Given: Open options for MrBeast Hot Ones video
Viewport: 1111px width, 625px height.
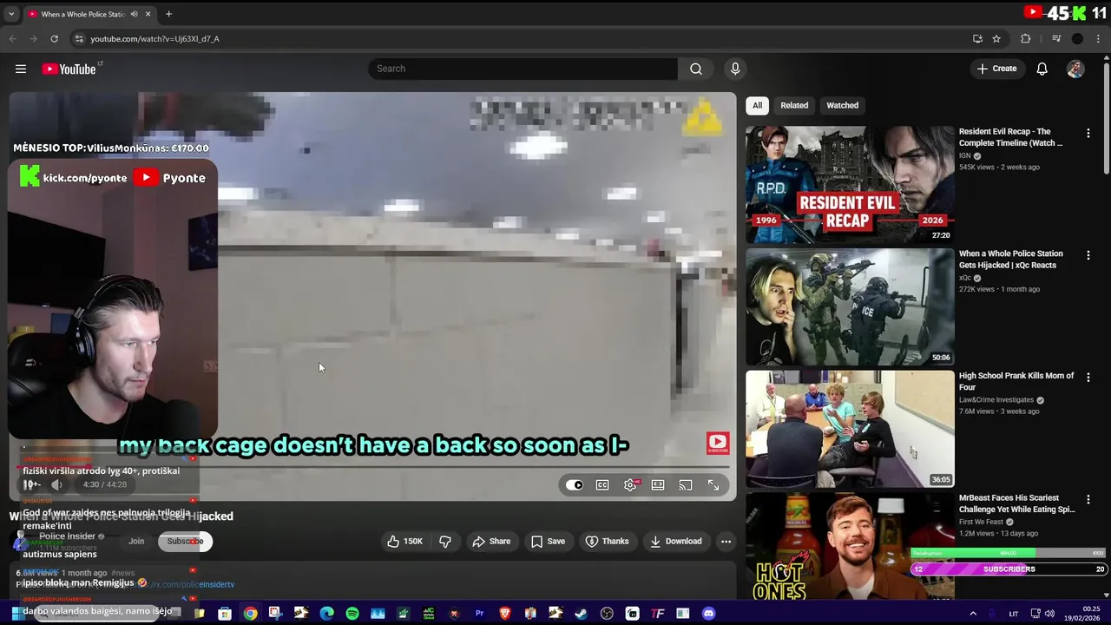Looking at the screenshot, I should point(1088,499).
